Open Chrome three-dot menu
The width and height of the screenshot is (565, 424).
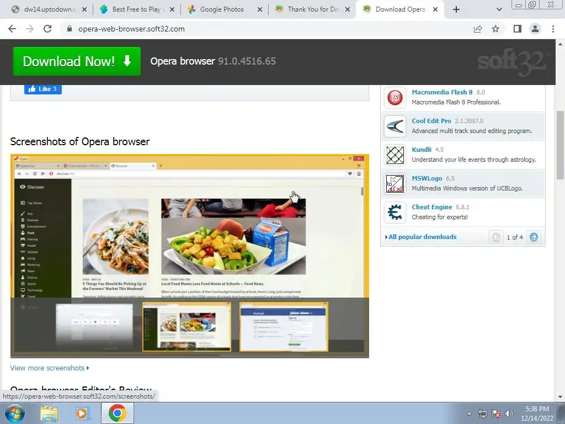point(553,29)
